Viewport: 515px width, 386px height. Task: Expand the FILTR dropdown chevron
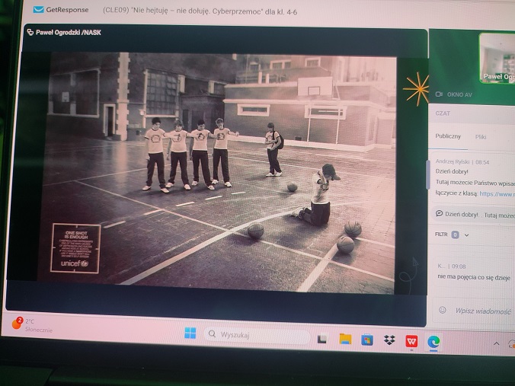pos(466,235)
